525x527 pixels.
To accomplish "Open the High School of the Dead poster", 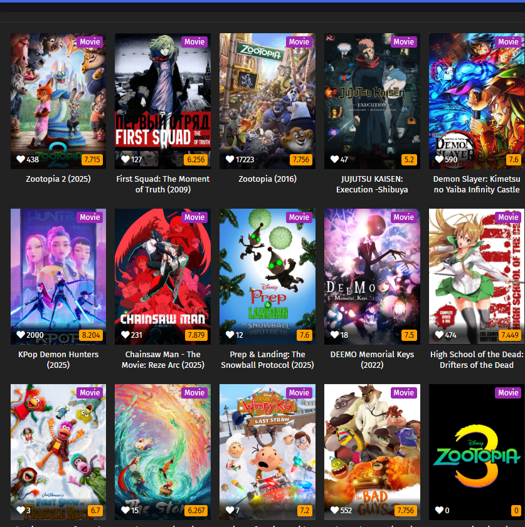I will (x=477, y=276).
